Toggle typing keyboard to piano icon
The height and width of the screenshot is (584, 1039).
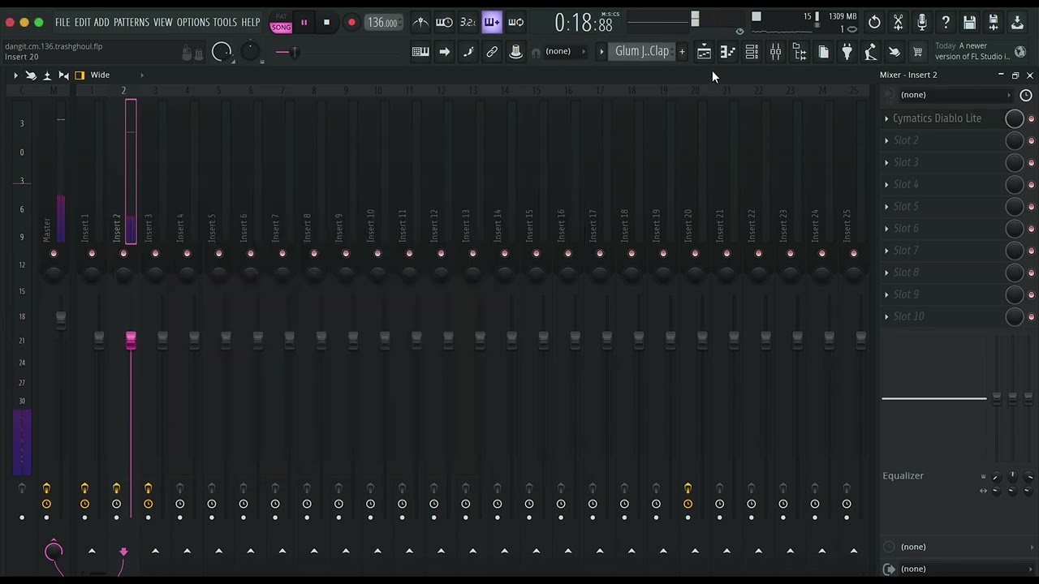click(420, 52)
